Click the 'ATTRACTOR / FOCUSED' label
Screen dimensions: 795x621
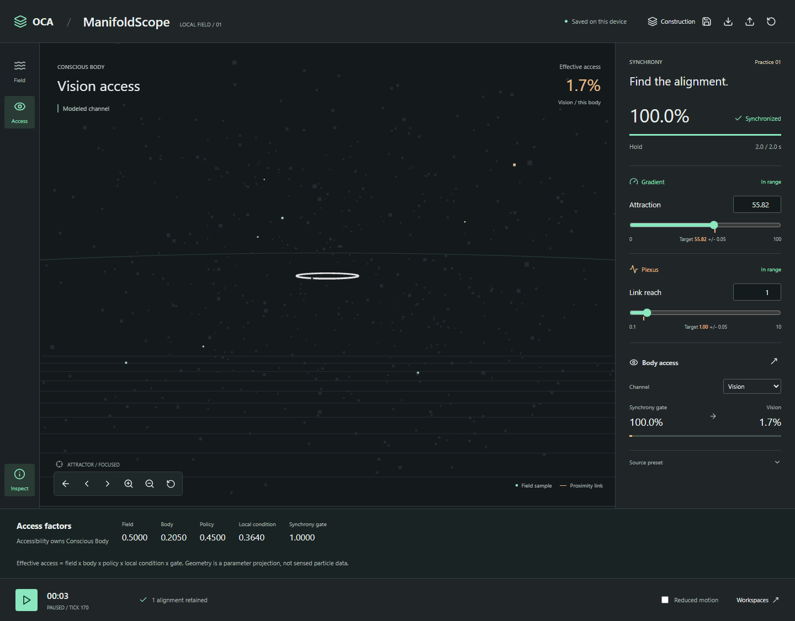tap(93, 465)
